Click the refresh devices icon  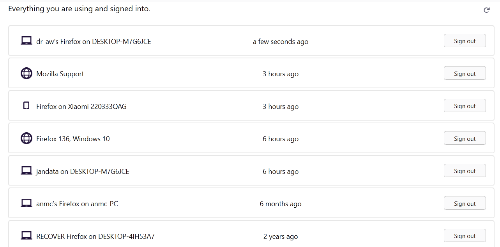tap(486, 10)
